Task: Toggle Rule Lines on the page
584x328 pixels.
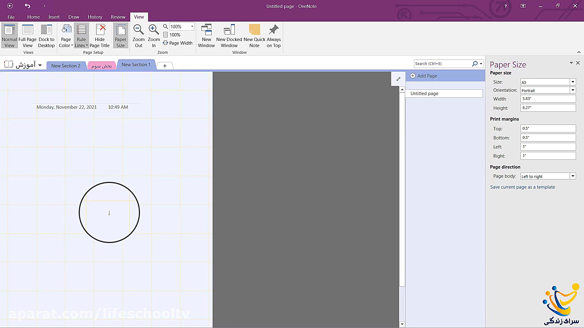Action: [x=81, y=30]
